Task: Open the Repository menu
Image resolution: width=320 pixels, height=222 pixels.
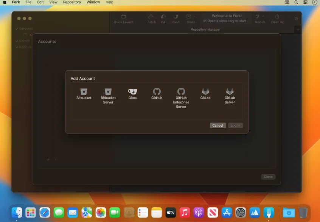Action: pos(72,2)
